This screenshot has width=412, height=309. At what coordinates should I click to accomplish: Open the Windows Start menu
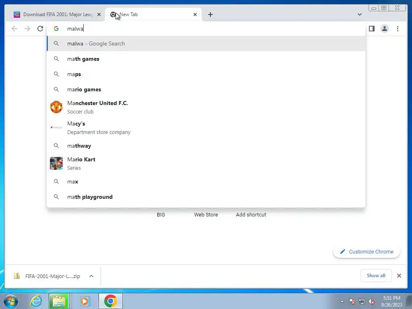(11, 301)
